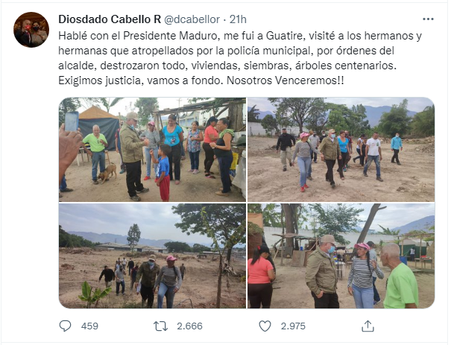Retweet using the arrows icon
451x345 pixels.
(160, 326)
